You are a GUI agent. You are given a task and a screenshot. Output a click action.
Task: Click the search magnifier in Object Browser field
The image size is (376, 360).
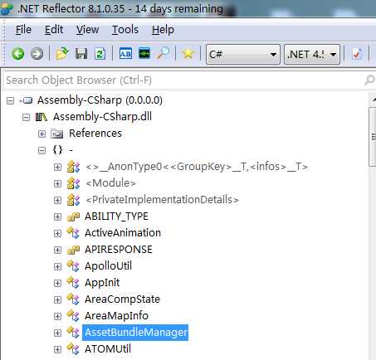pos(369,80)
